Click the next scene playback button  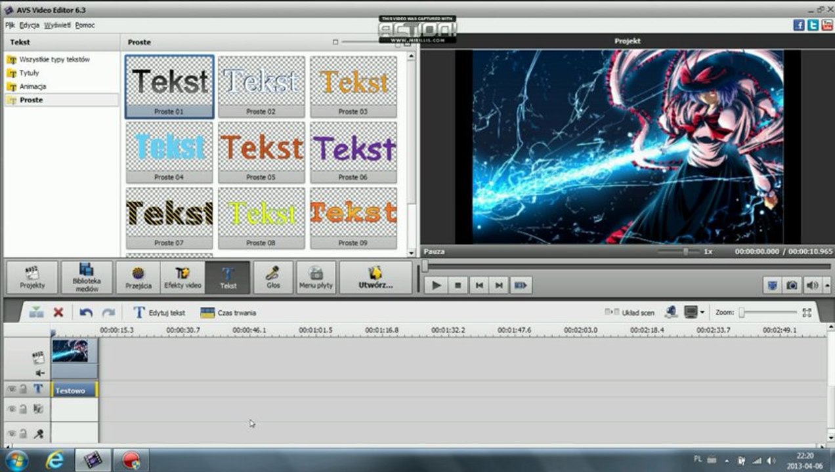tap(521, 285)
